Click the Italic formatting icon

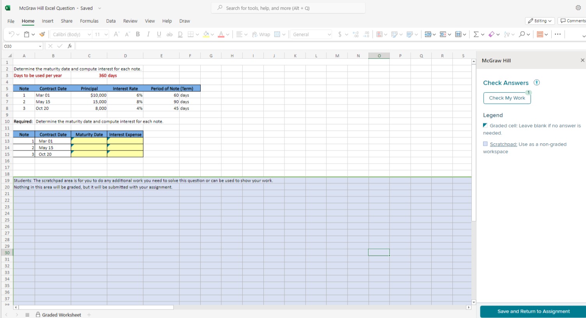(148, 34)
